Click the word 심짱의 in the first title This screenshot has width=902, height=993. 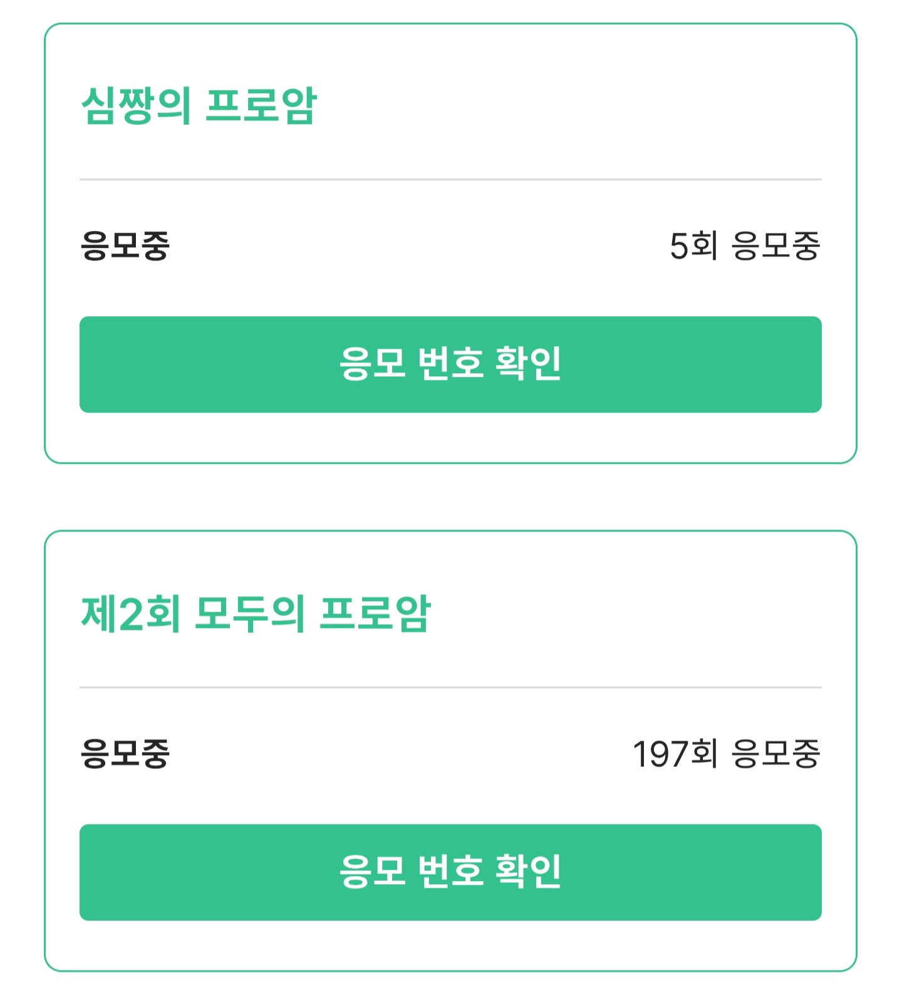pos(137,106)
